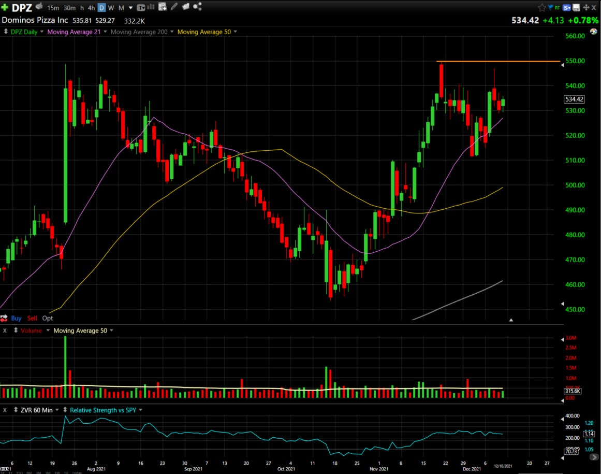Click the 450.00 price scale arrow marker

point(562,304)
